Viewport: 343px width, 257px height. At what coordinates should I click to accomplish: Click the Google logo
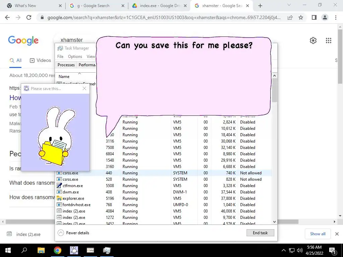click(x=23, y=40)
